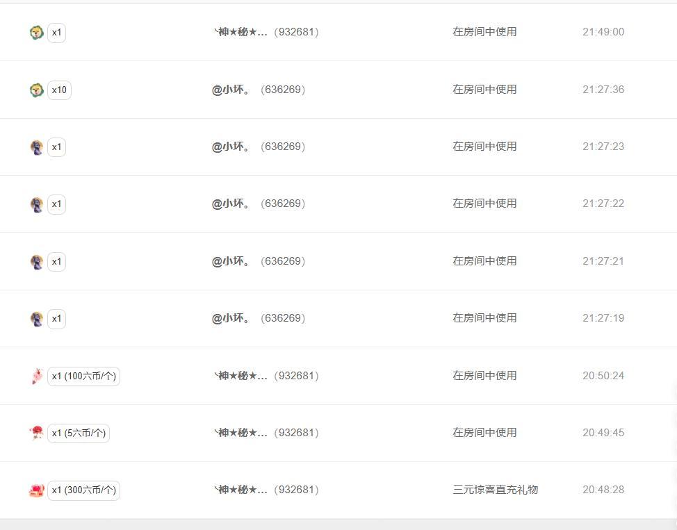677x530 pixels.
Task: Click the x1 (300六币/个) badge
Action: [x=84, y=490]
